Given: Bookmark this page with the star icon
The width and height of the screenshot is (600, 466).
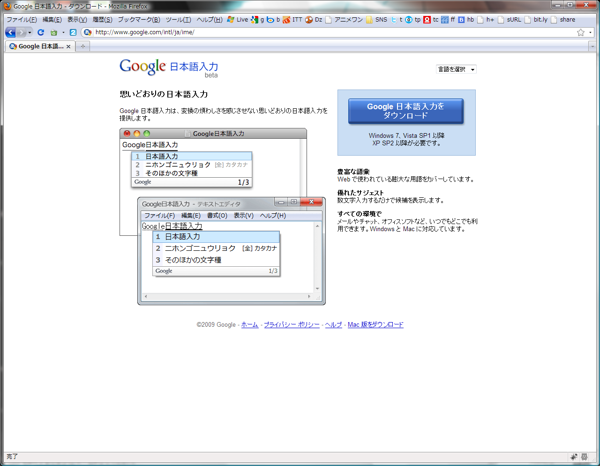Looking at the screenshot, I should pyautogui.click(x=581, y=32).
